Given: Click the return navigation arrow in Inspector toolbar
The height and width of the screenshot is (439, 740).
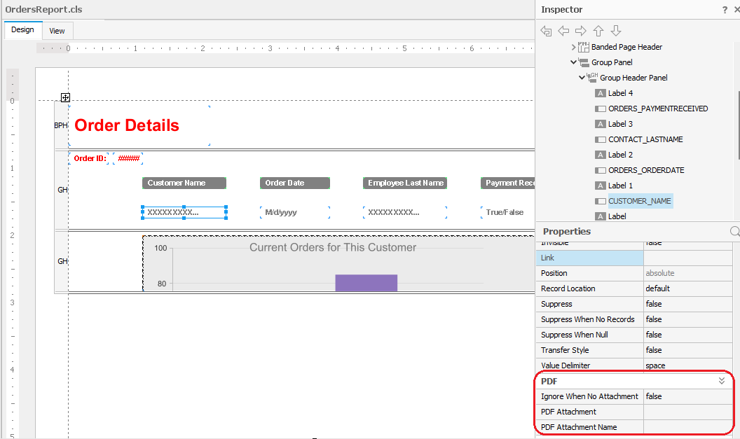Looking at the screenshot, I should [x=545, y=30].
